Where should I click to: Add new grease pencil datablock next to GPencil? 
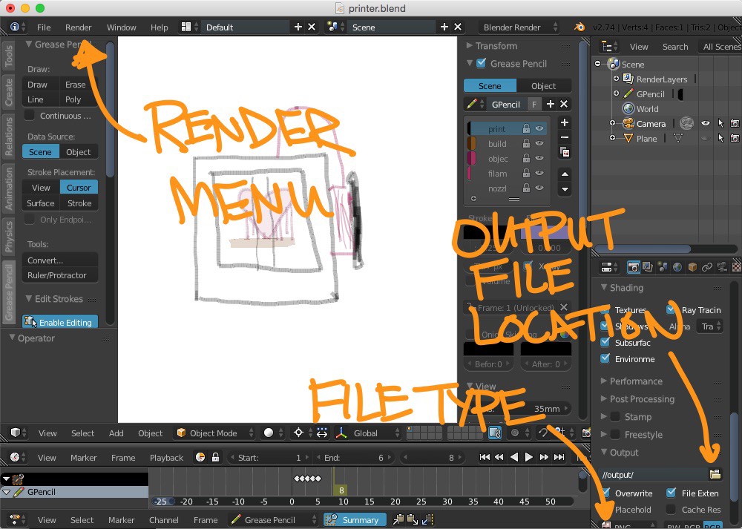click(550, 104)
